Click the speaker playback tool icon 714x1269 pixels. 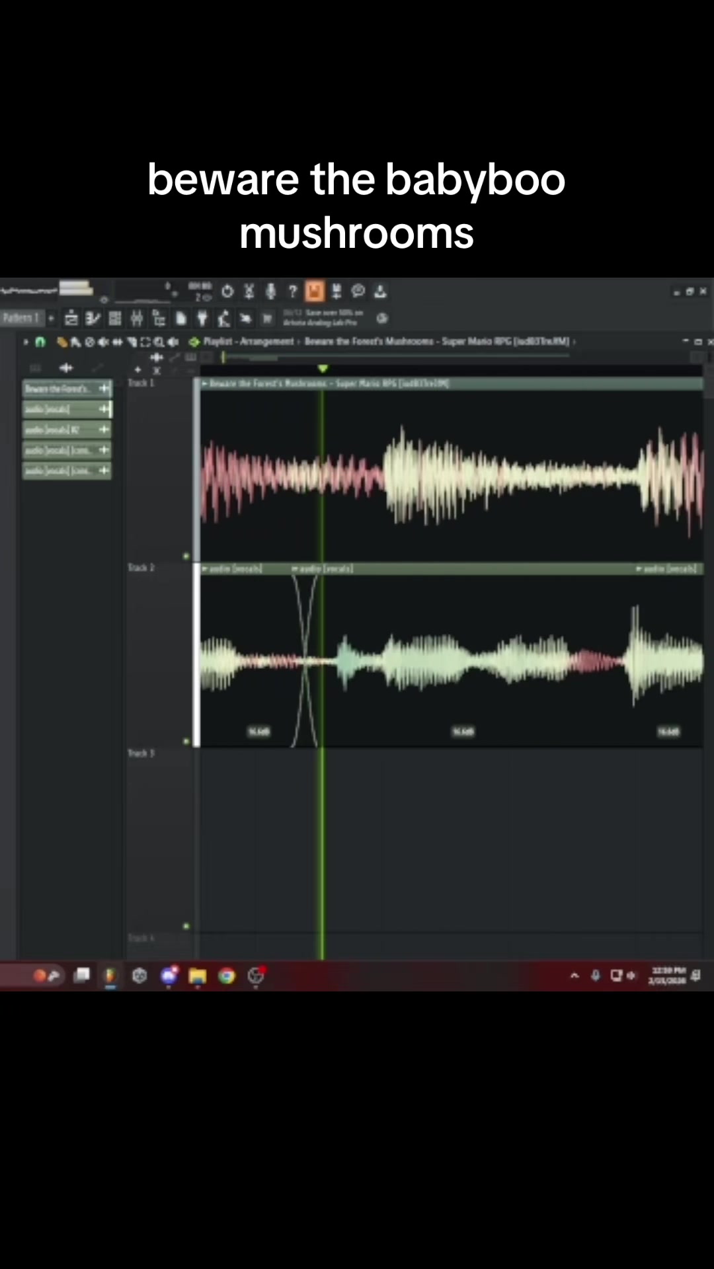click(x=173, y=342)
